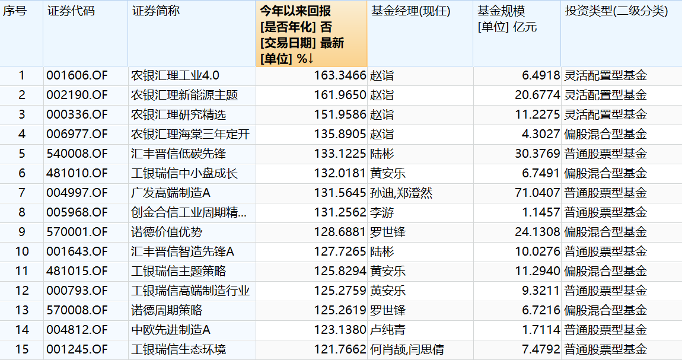Open fund 中欧先进制造A
The width and height of the screenshot is (682, 360).
[x=171, y=330]
